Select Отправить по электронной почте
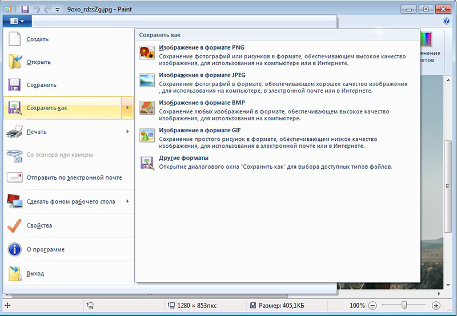Image resolution: width=457 pixels, height=316 pixels. pyautogui.click(x=69, y=177)
